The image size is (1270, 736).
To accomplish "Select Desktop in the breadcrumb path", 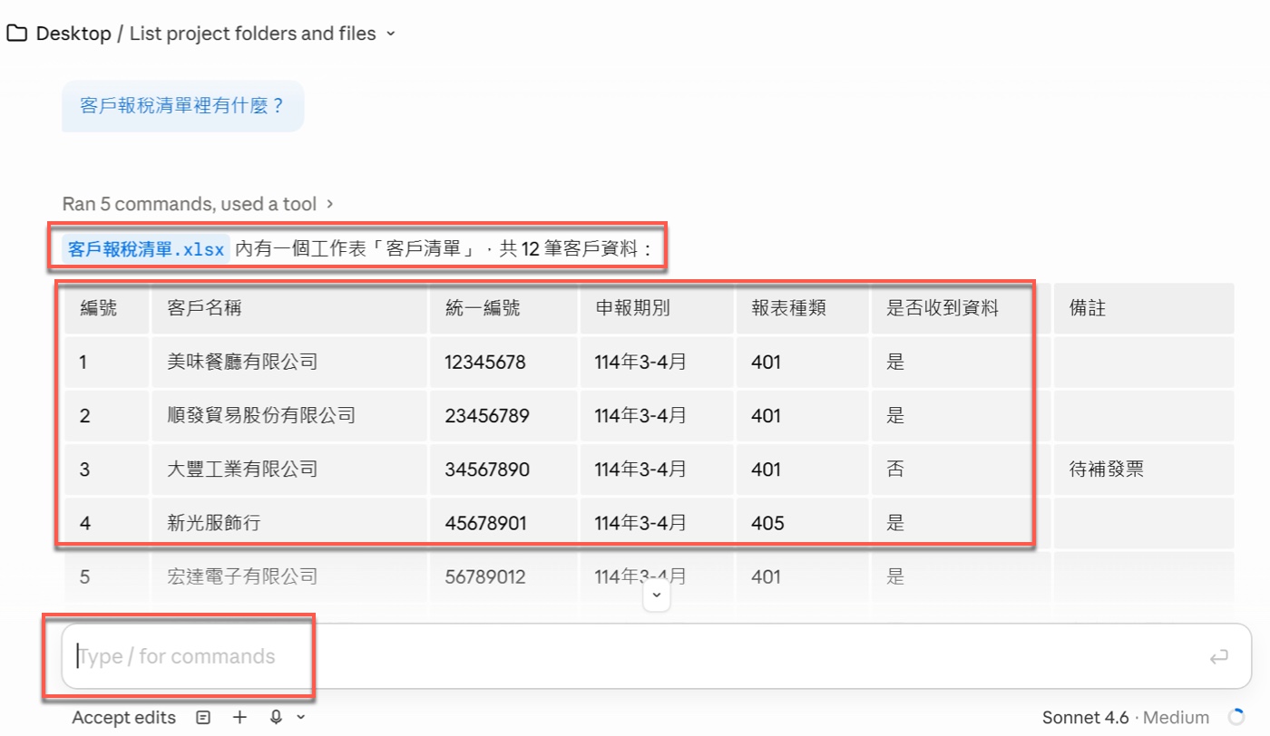I will [73, 33].
